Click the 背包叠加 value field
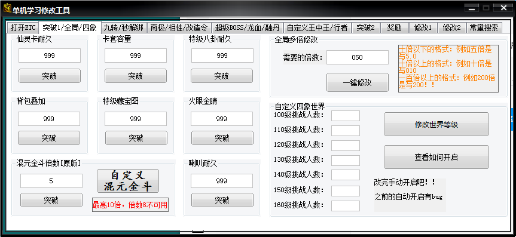This screenshot has width=516, height=237. click(48, 119)
